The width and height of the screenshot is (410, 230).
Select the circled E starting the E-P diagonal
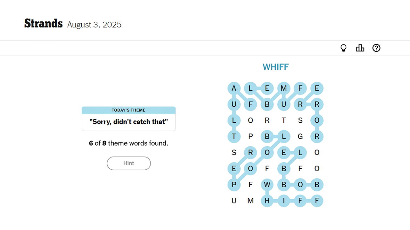point(234,169)
